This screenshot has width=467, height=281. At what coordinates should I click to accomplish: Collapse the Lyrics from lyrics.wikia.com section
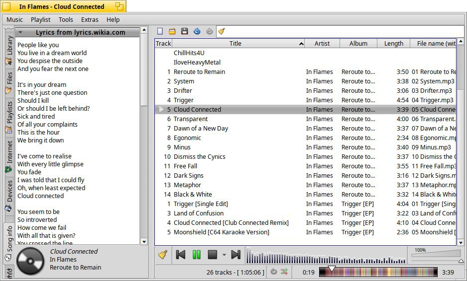tap(20, 32)
